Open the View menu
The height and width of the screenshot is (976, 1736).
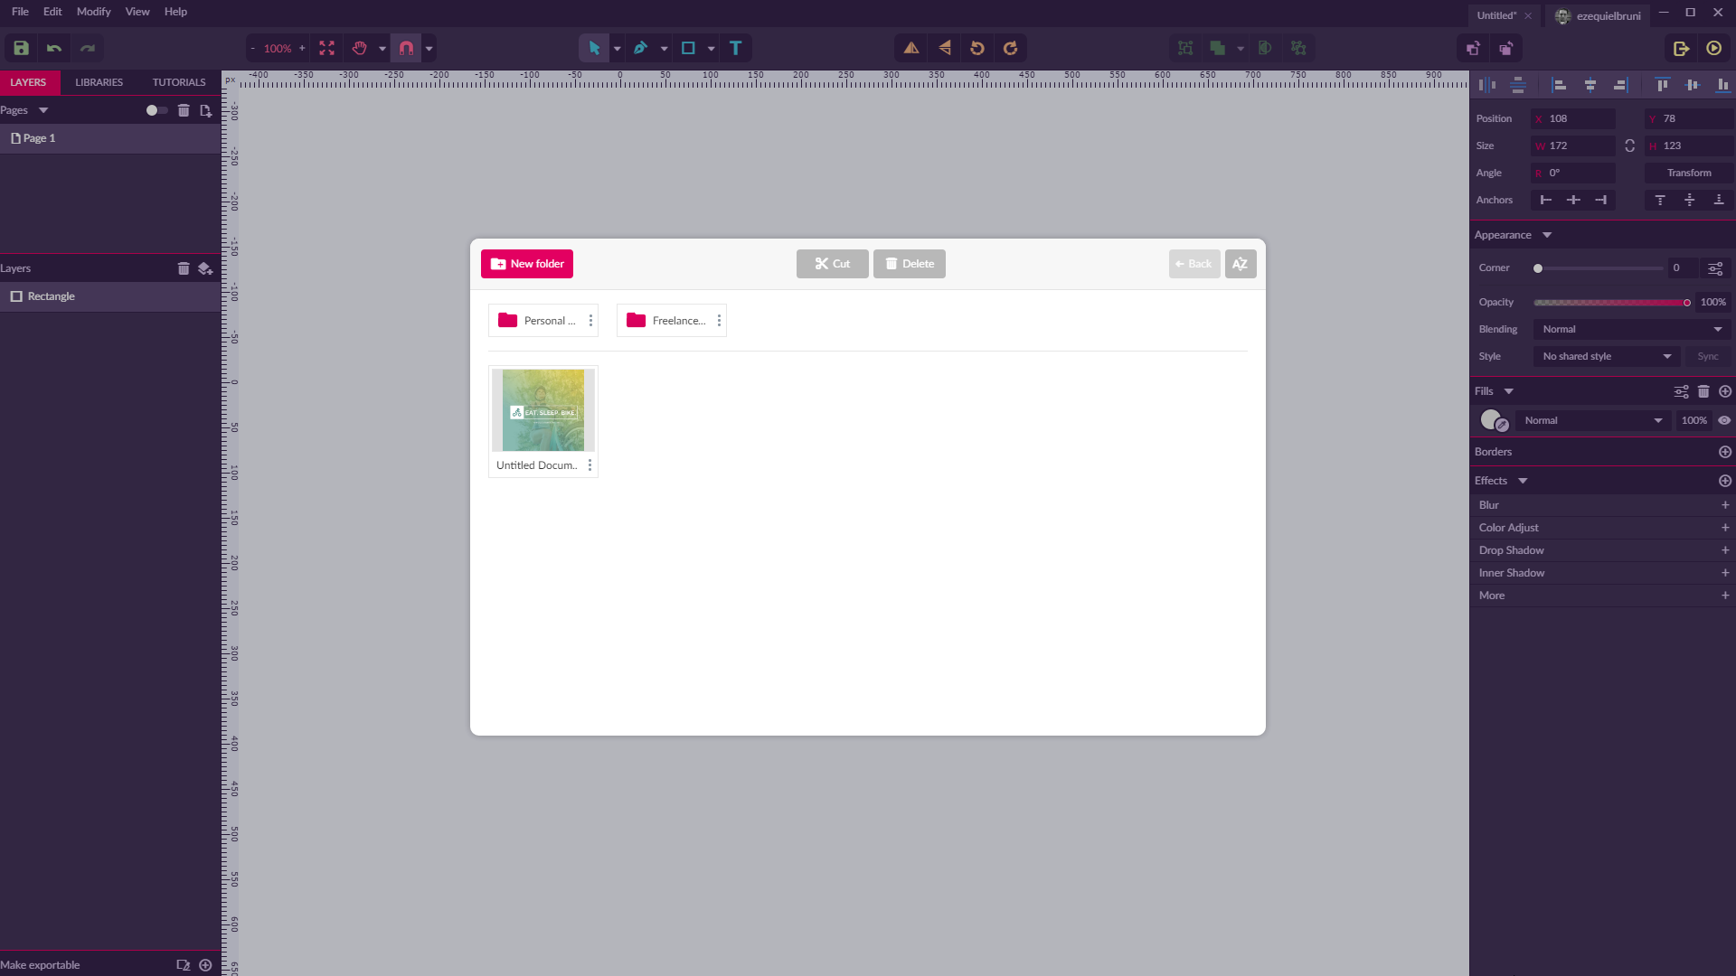[137, 12]
